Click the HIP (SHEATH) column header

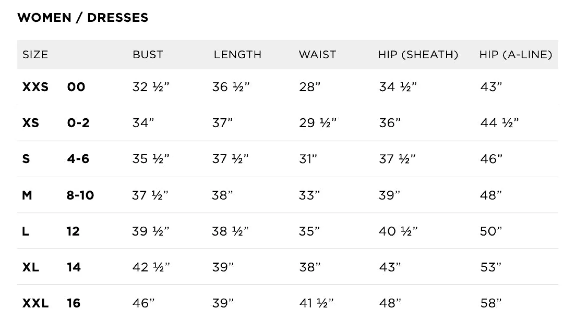click(x=418, y=55)
